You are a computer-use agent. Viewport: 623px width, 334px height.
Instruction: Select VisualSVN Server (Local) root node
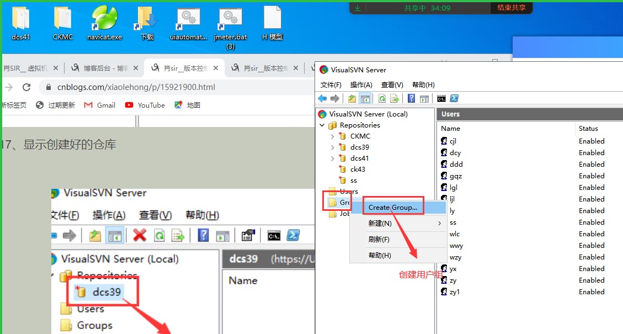tap(368, 114)
